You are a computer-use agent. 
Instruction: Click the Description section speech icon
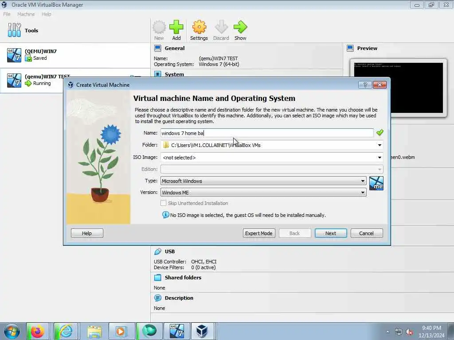click(158, 298)
